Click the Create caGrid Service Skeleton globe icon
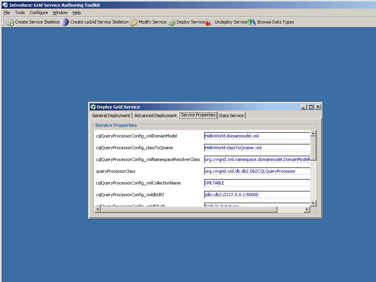Viewport: 376px width, 282px height. click(x=65, y=22)
